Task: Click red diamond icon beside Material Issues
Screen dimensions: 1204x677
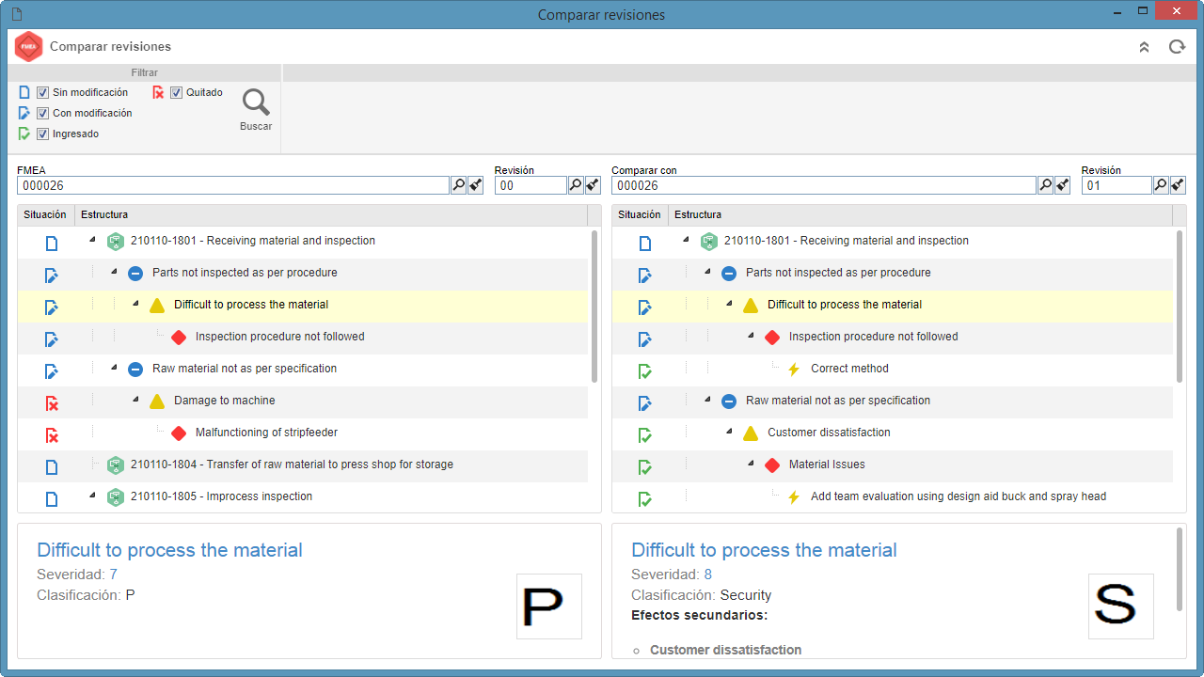Action: [x=772, y=464]
